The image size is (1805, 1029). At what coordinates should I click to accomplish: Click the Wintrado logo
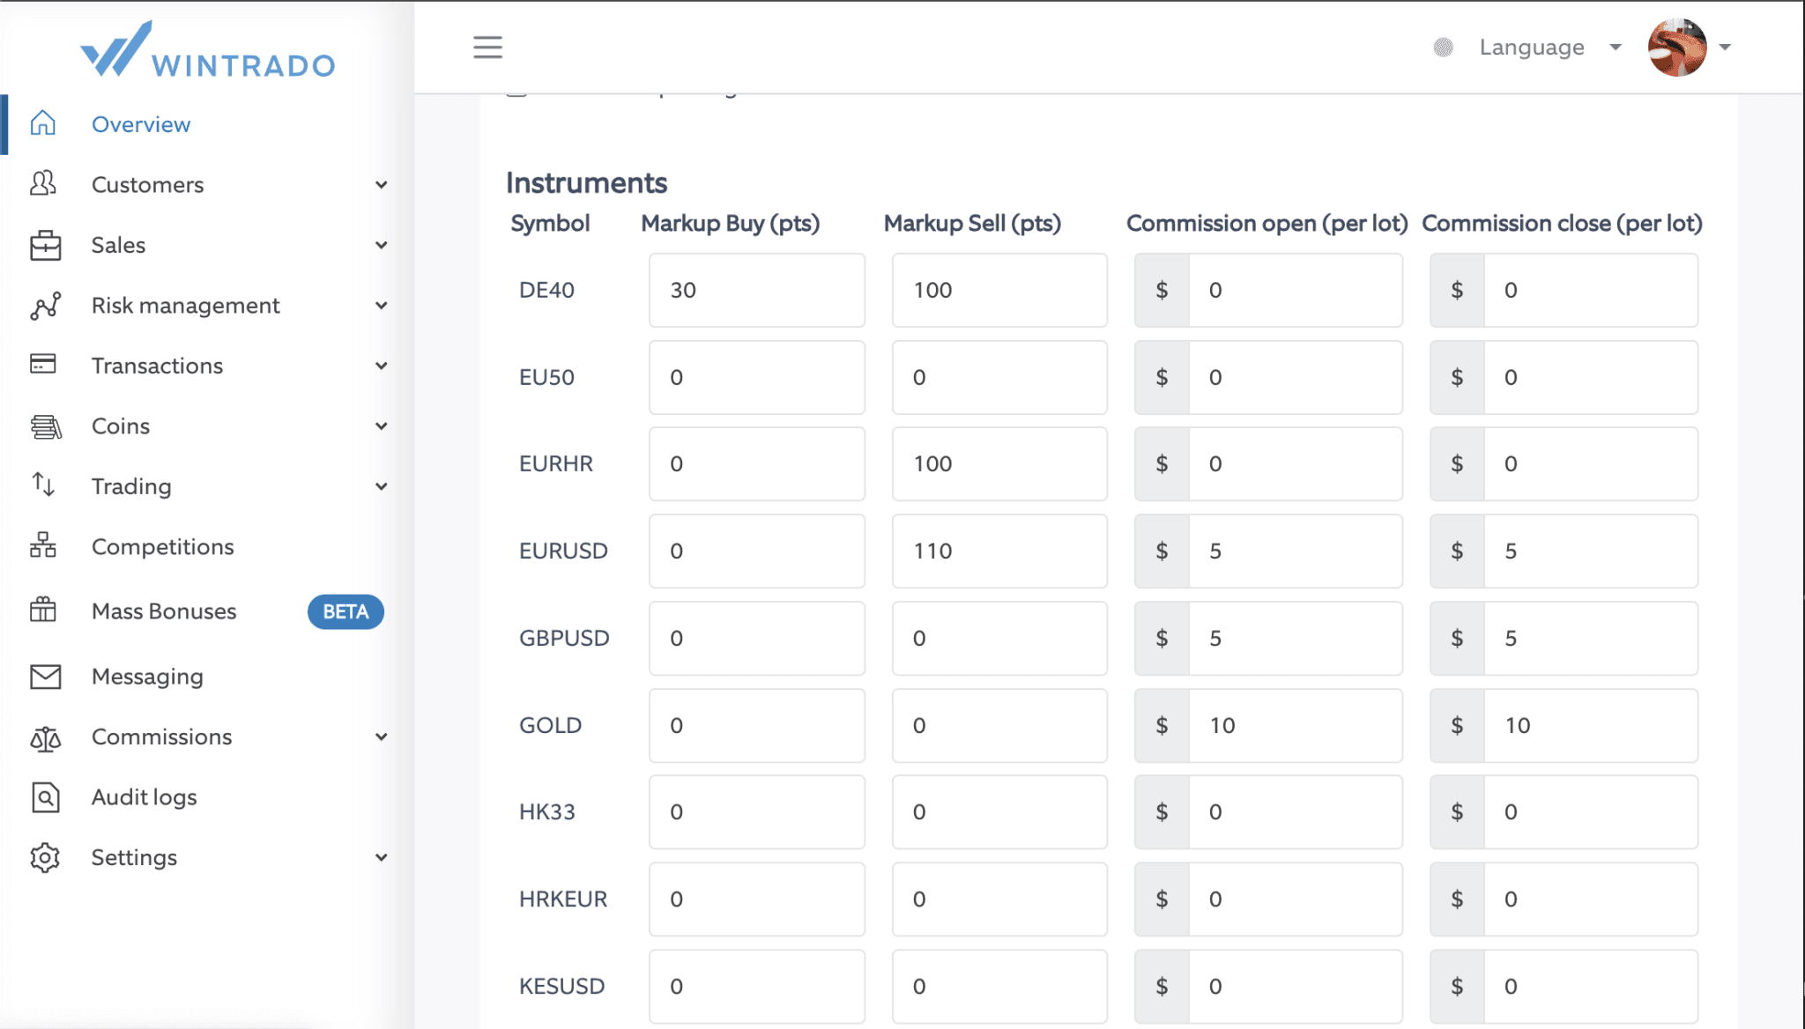pos(208,50)
